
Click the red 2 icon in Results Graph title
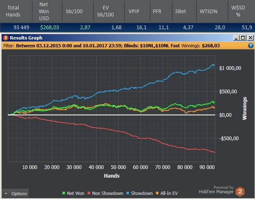pyautogui.click(x=5, y=38)
